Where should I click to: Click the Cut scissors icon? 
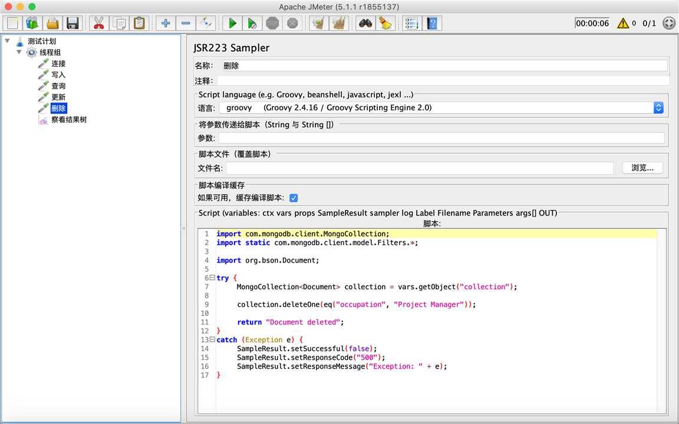coord(98,23)
